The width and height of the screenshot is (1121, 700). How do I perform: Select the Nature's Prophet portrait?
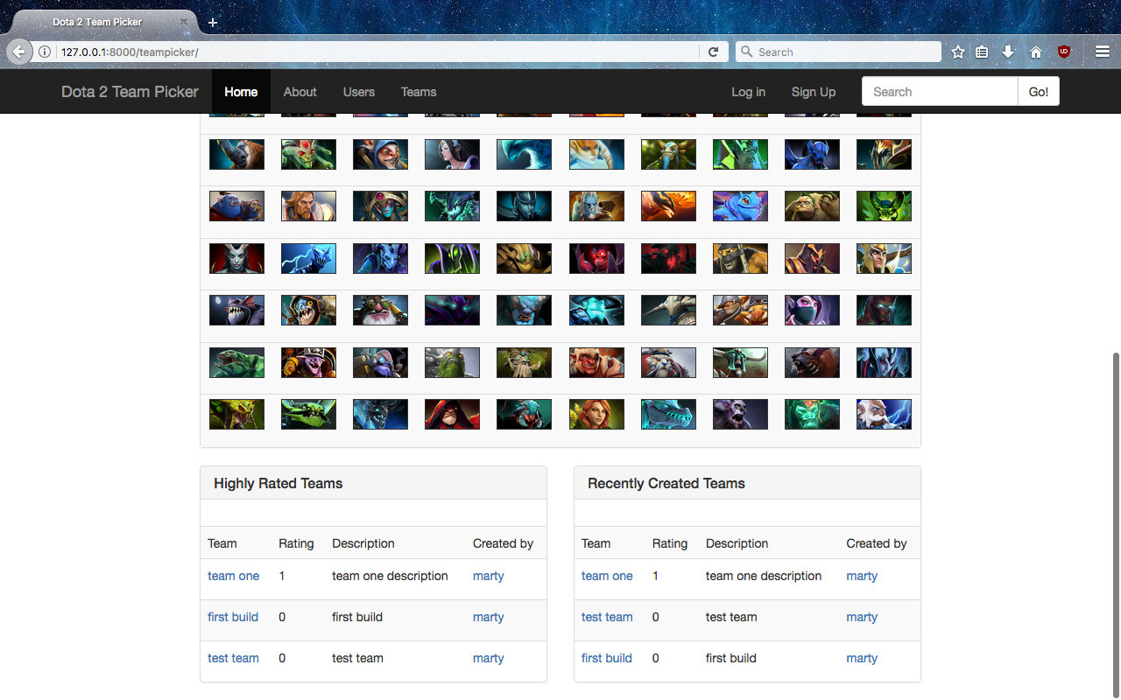[668, 154]
